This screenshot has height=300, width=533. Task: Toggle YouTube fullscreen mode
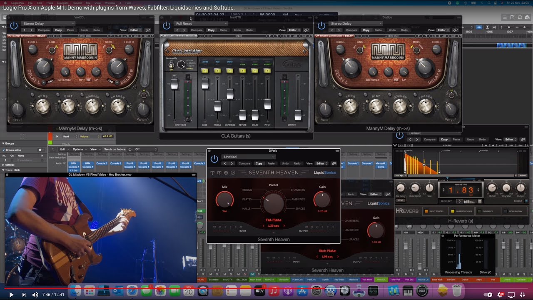(x=523, y=295)
